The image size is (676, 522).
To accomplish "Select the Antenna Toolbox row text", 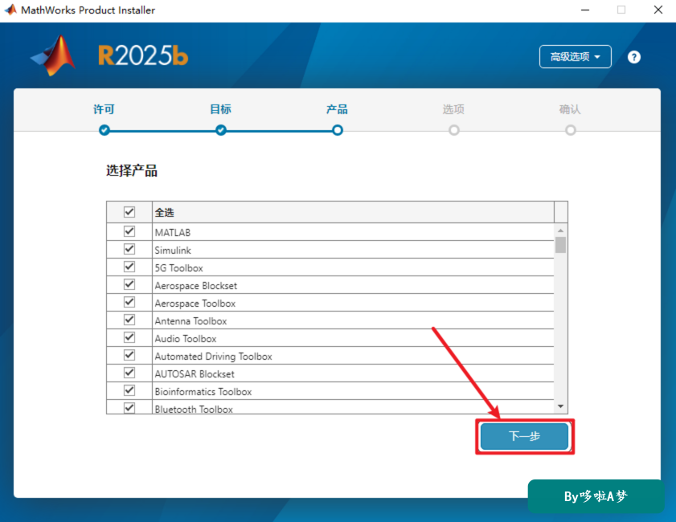I will [x=191, y=321].
